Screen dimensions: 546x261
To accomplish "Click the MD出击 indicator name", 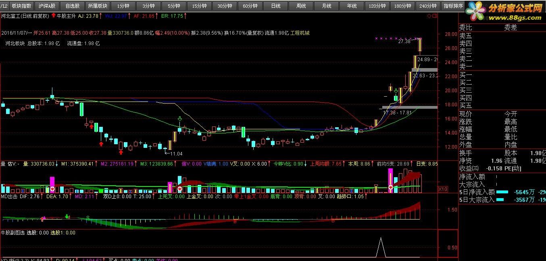I will (x=9, y=197).
